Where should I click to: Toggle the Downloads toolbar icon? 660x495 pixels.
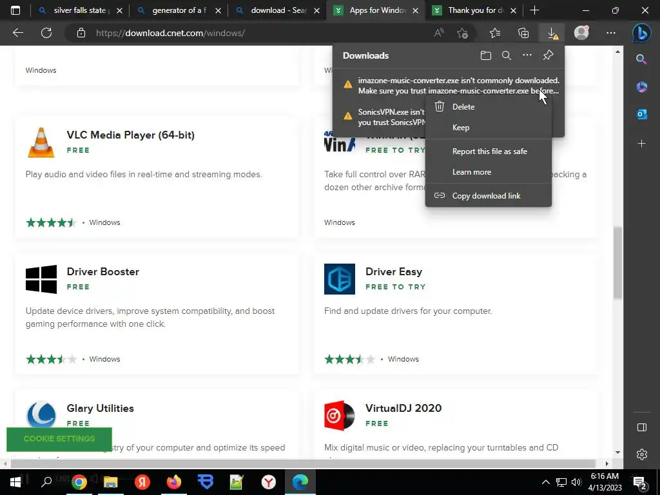[552, 34]
